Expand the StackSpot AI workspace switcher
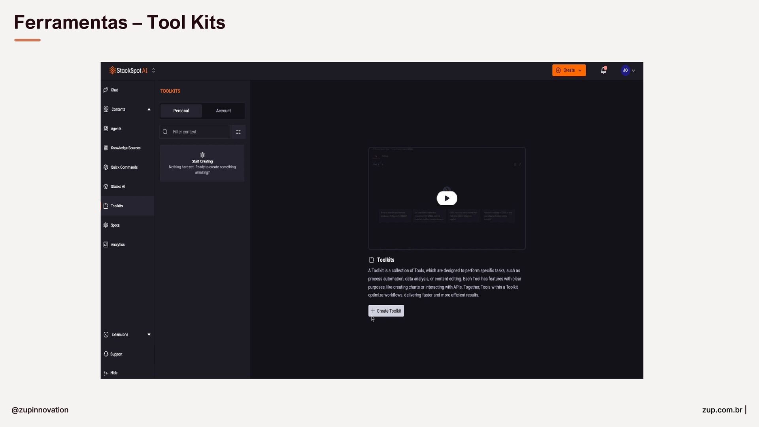This screenshot has height=427, width=759. coord(153,71)
